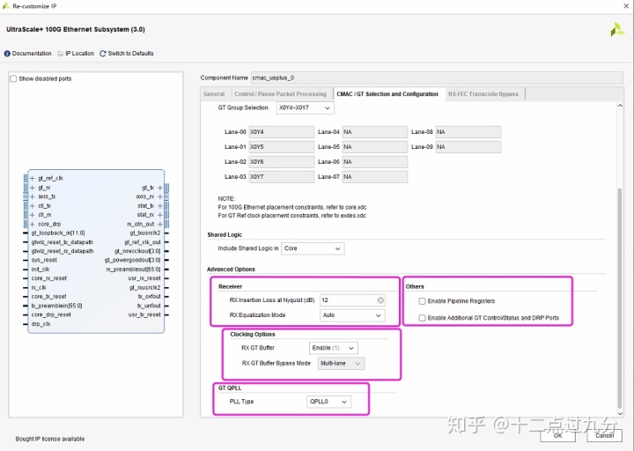This screenshot has width=634, height=451.
Task: Click the drp_clk port label
Action: point(41,324)
